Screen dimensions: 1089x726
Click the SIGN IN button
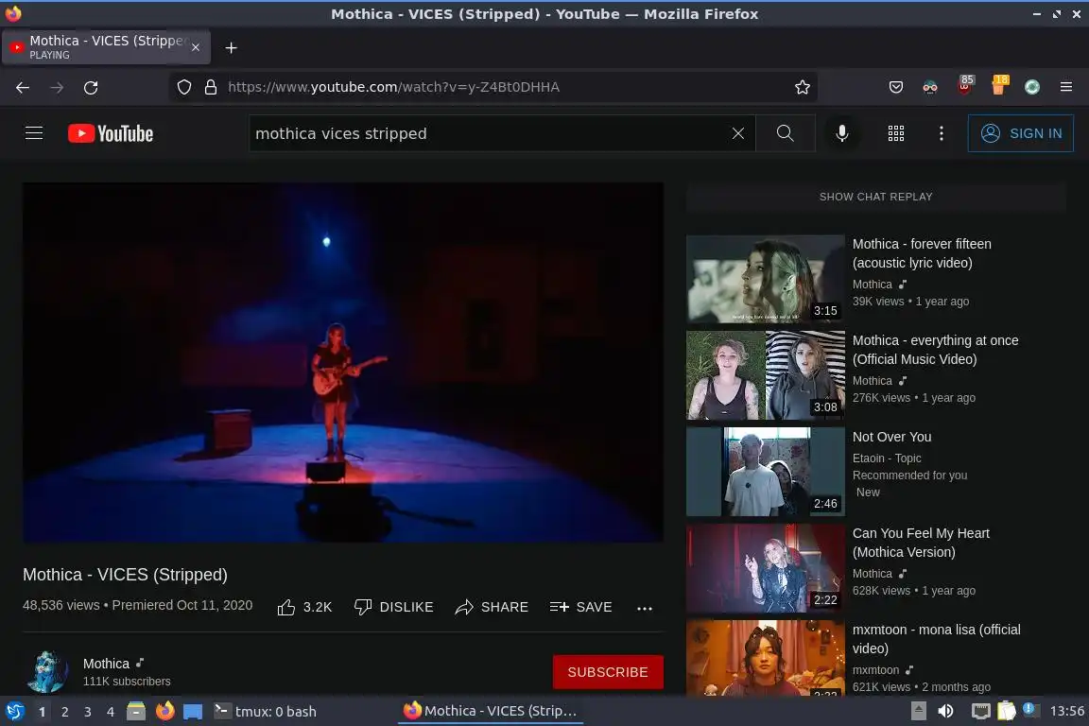tap(1020, 133)
